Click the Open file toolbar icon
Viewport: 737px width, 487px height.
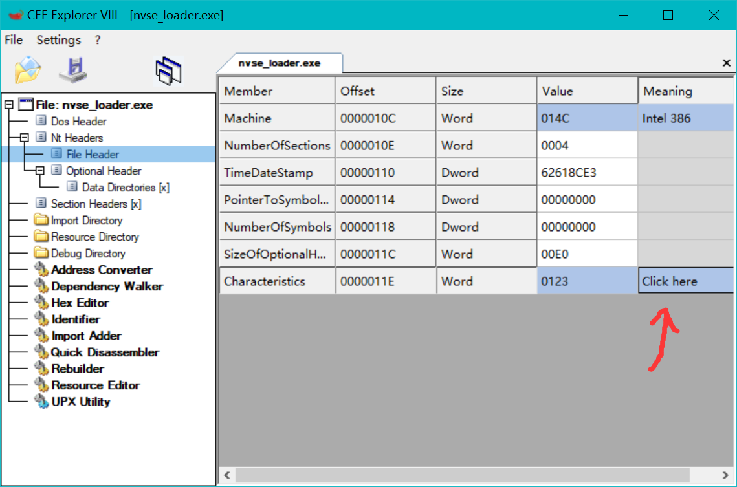tap(28, 69)
